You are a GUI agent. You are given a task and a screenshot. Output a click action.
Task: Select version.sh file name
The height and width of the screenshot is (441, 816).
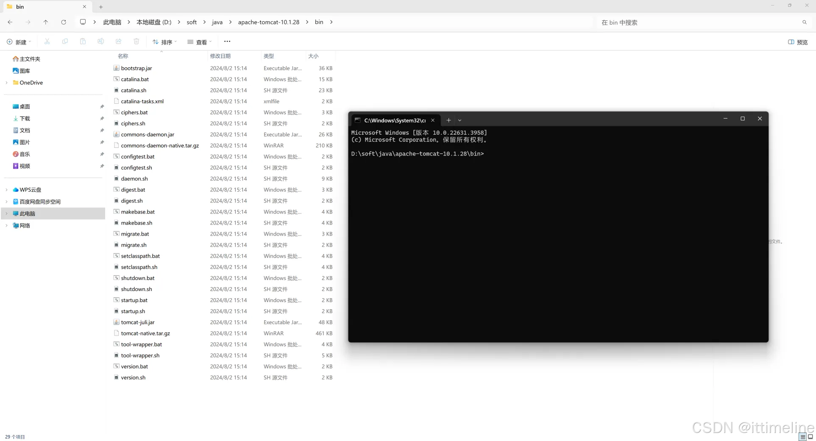click(133, 377)
